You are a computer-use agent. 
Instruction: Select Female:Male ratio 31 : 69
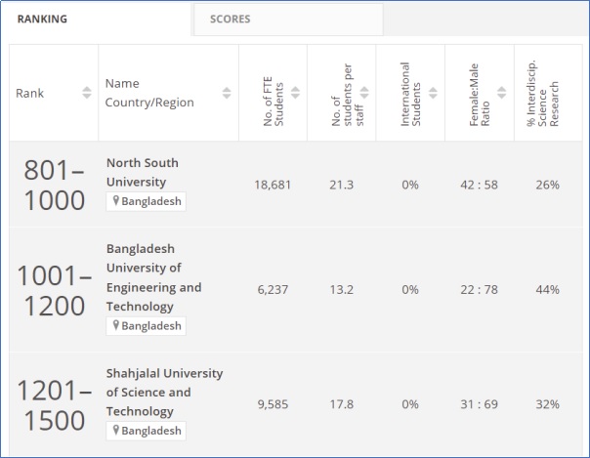(479, 404)
